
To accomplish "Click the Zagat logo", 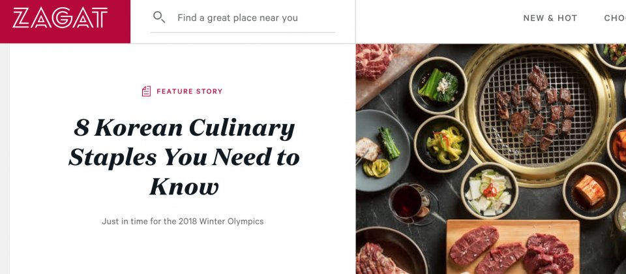I will click(60, 18).
